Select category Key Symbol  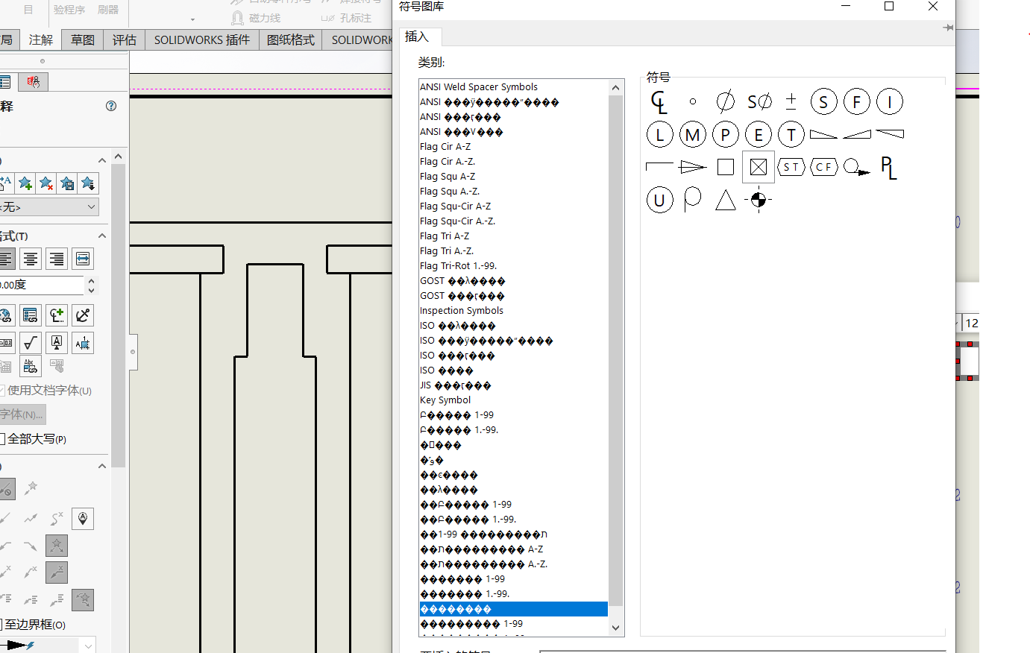pyautogui.click(x=513, y=400)
